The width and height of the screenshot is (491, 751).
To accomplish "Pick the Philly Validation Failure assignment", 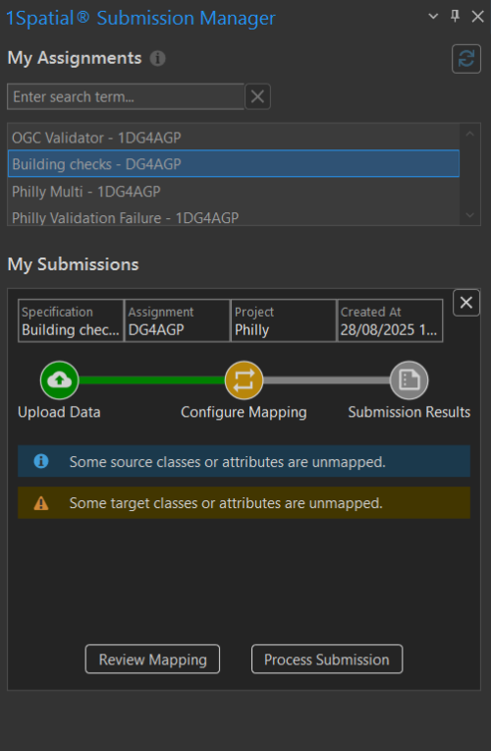I will click(x=234, y=217).
